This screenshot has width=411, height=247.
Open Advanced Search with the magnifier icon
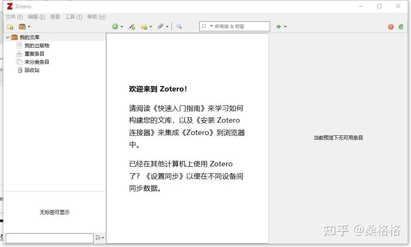pyautogui.click(x=178, y=26)
